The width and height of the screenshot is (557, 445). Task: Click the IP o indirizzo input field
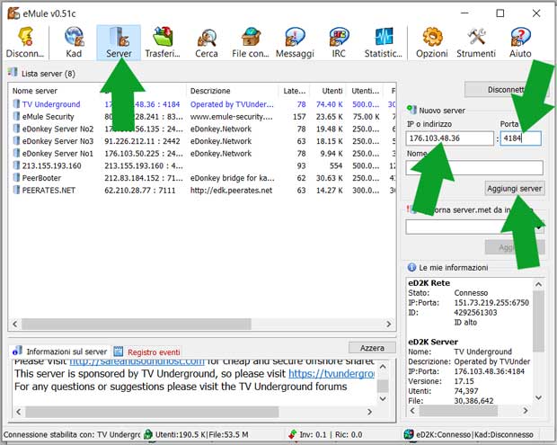450,138
